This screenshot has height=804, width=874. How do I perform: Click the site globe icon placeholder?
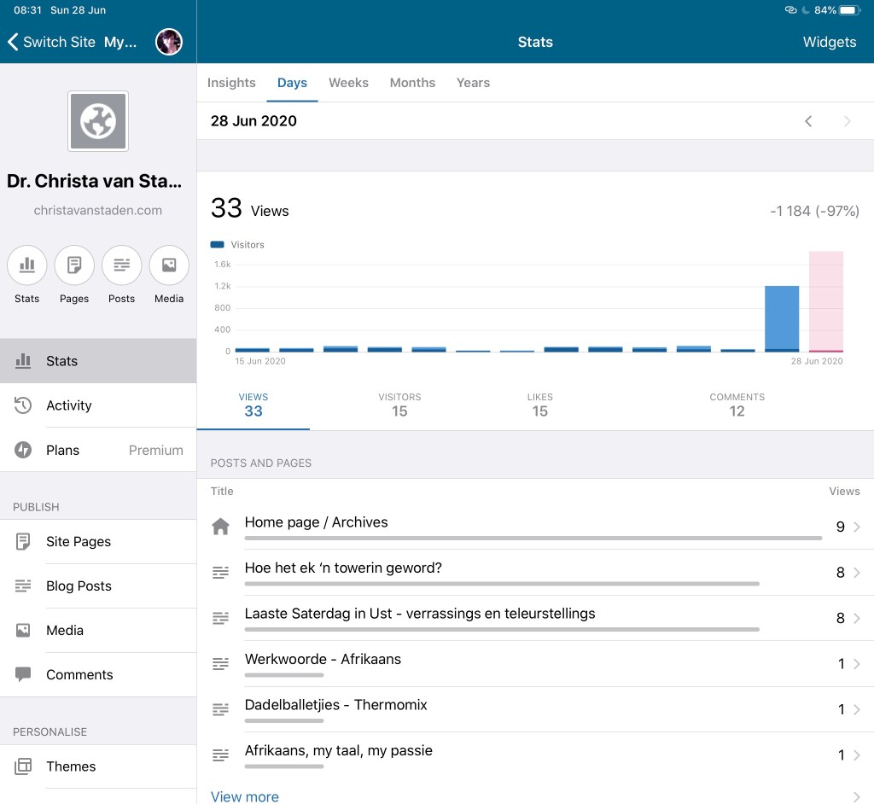98,121
